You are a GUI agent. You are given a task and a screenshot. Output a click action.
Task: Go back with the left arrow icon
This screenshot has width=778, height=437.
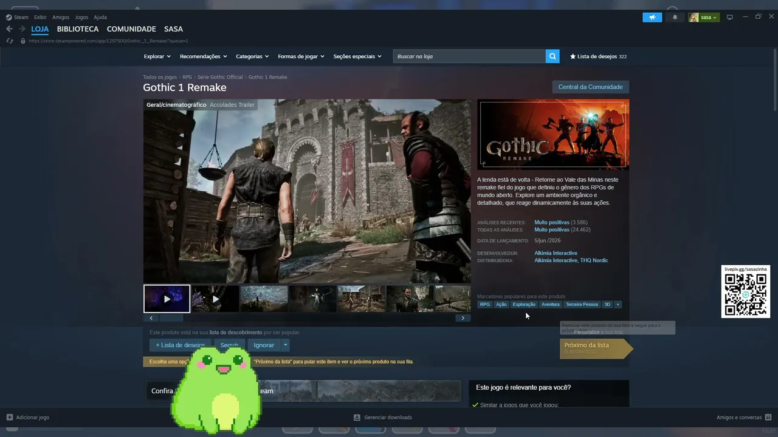(x=9, y=29)
